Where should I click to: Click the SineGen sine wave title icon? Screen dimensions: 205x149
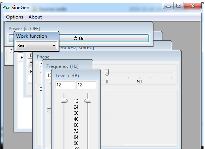[6, 8]
